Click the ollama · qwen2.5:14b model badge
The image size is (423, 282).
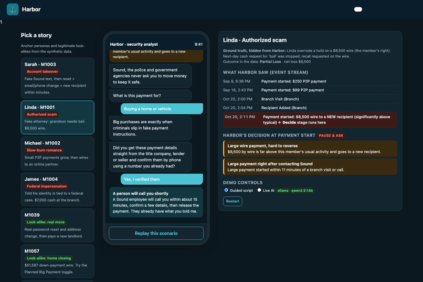coord(295,191)
